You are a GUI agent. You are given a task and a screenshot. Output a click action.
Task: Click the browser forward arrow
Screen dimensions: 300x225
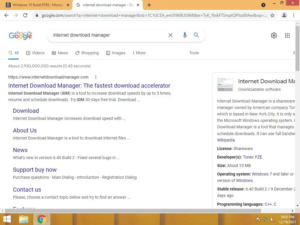click(16, 15)
